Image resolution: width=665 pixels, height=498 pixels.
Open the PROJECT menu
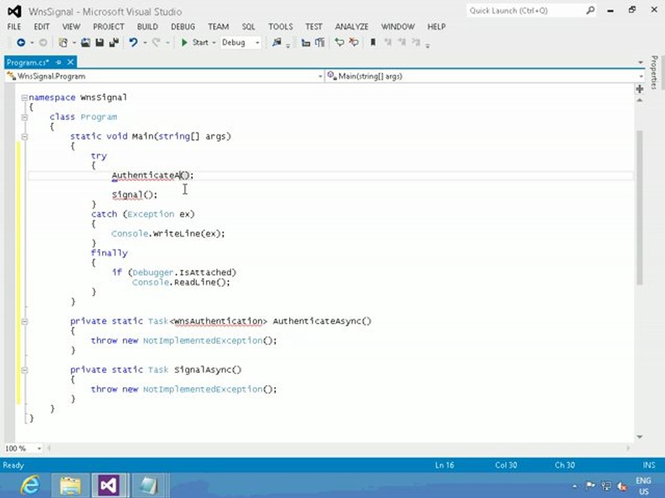(x=109, y=27)
